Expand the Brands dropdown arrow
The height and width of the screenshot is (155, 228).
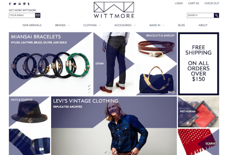coord(69,25)
